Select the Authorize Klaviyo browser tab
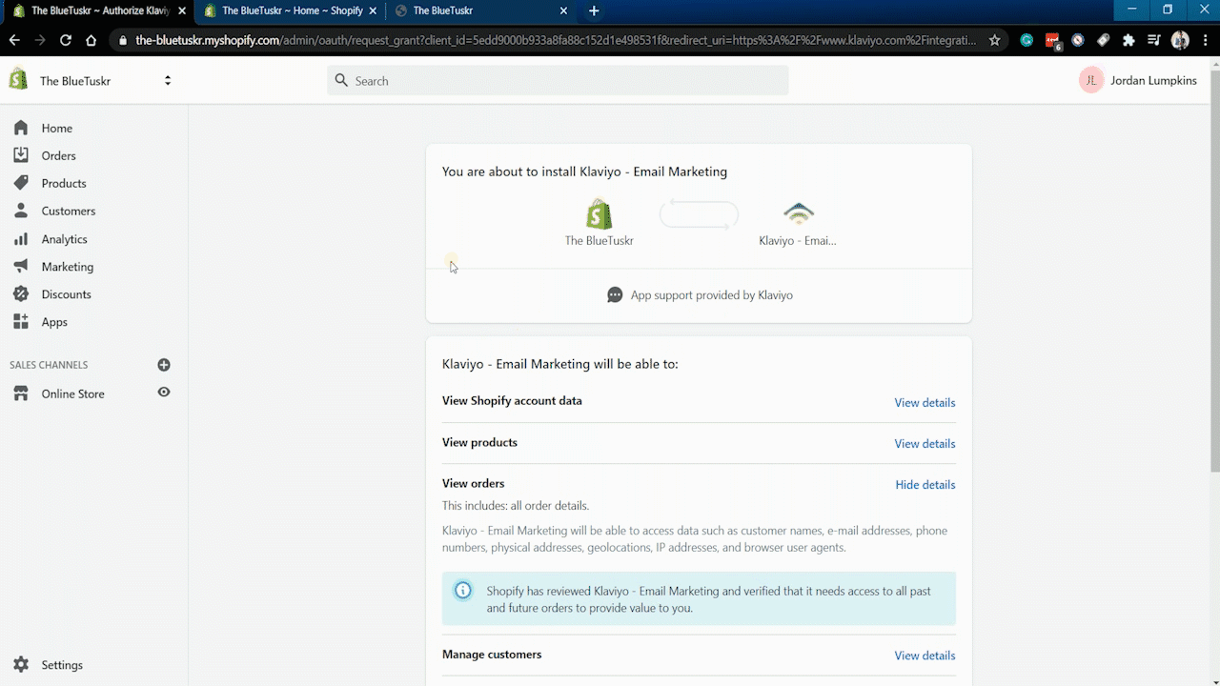The height and width of the screenshot is (686, 1220). pyautogui.click(x=98, y=10)
